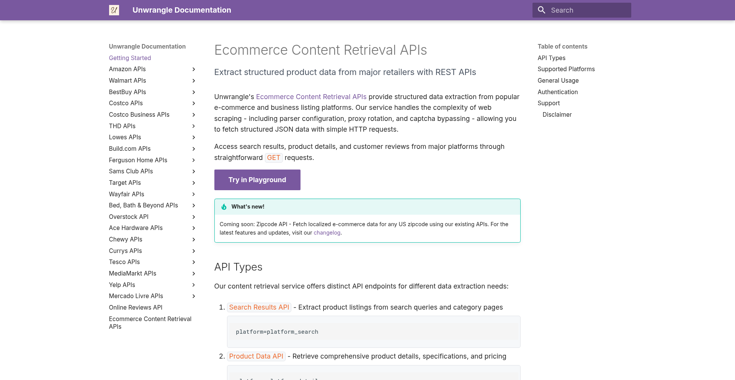Jump to Supported Platforms in contents
735x380 pixels.
point(566,69)
